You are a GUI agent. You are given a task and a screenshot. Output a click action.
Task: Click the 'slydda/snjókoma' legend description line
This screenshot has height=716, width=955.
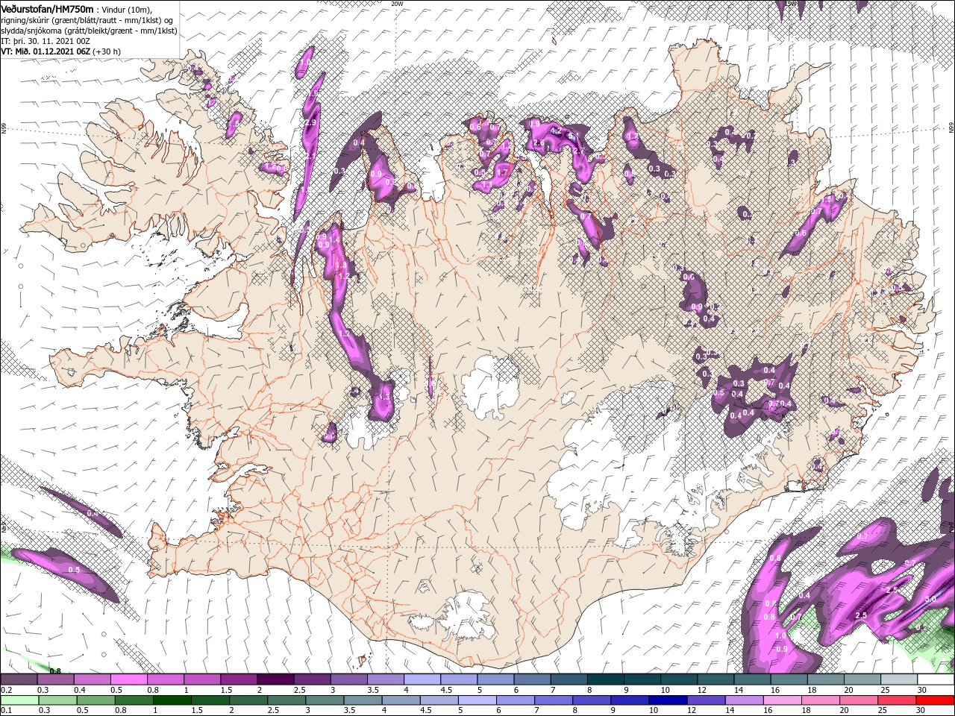click(89, 31)
